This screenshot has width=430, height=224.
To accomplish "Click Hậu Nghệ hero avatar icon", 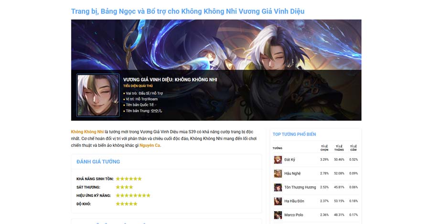I will click(278, 173).
